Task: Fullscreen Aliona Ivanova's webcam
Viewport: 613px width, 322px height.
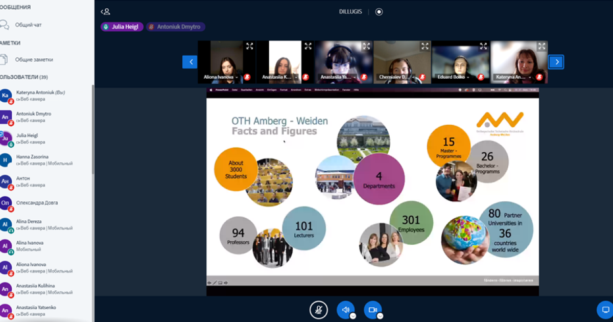Action: point(249,47)
